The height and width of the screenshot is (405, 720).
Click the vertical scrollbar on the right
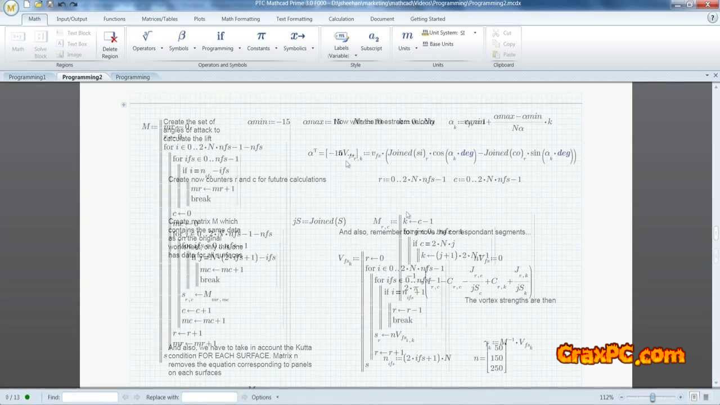tap(715, 233)
